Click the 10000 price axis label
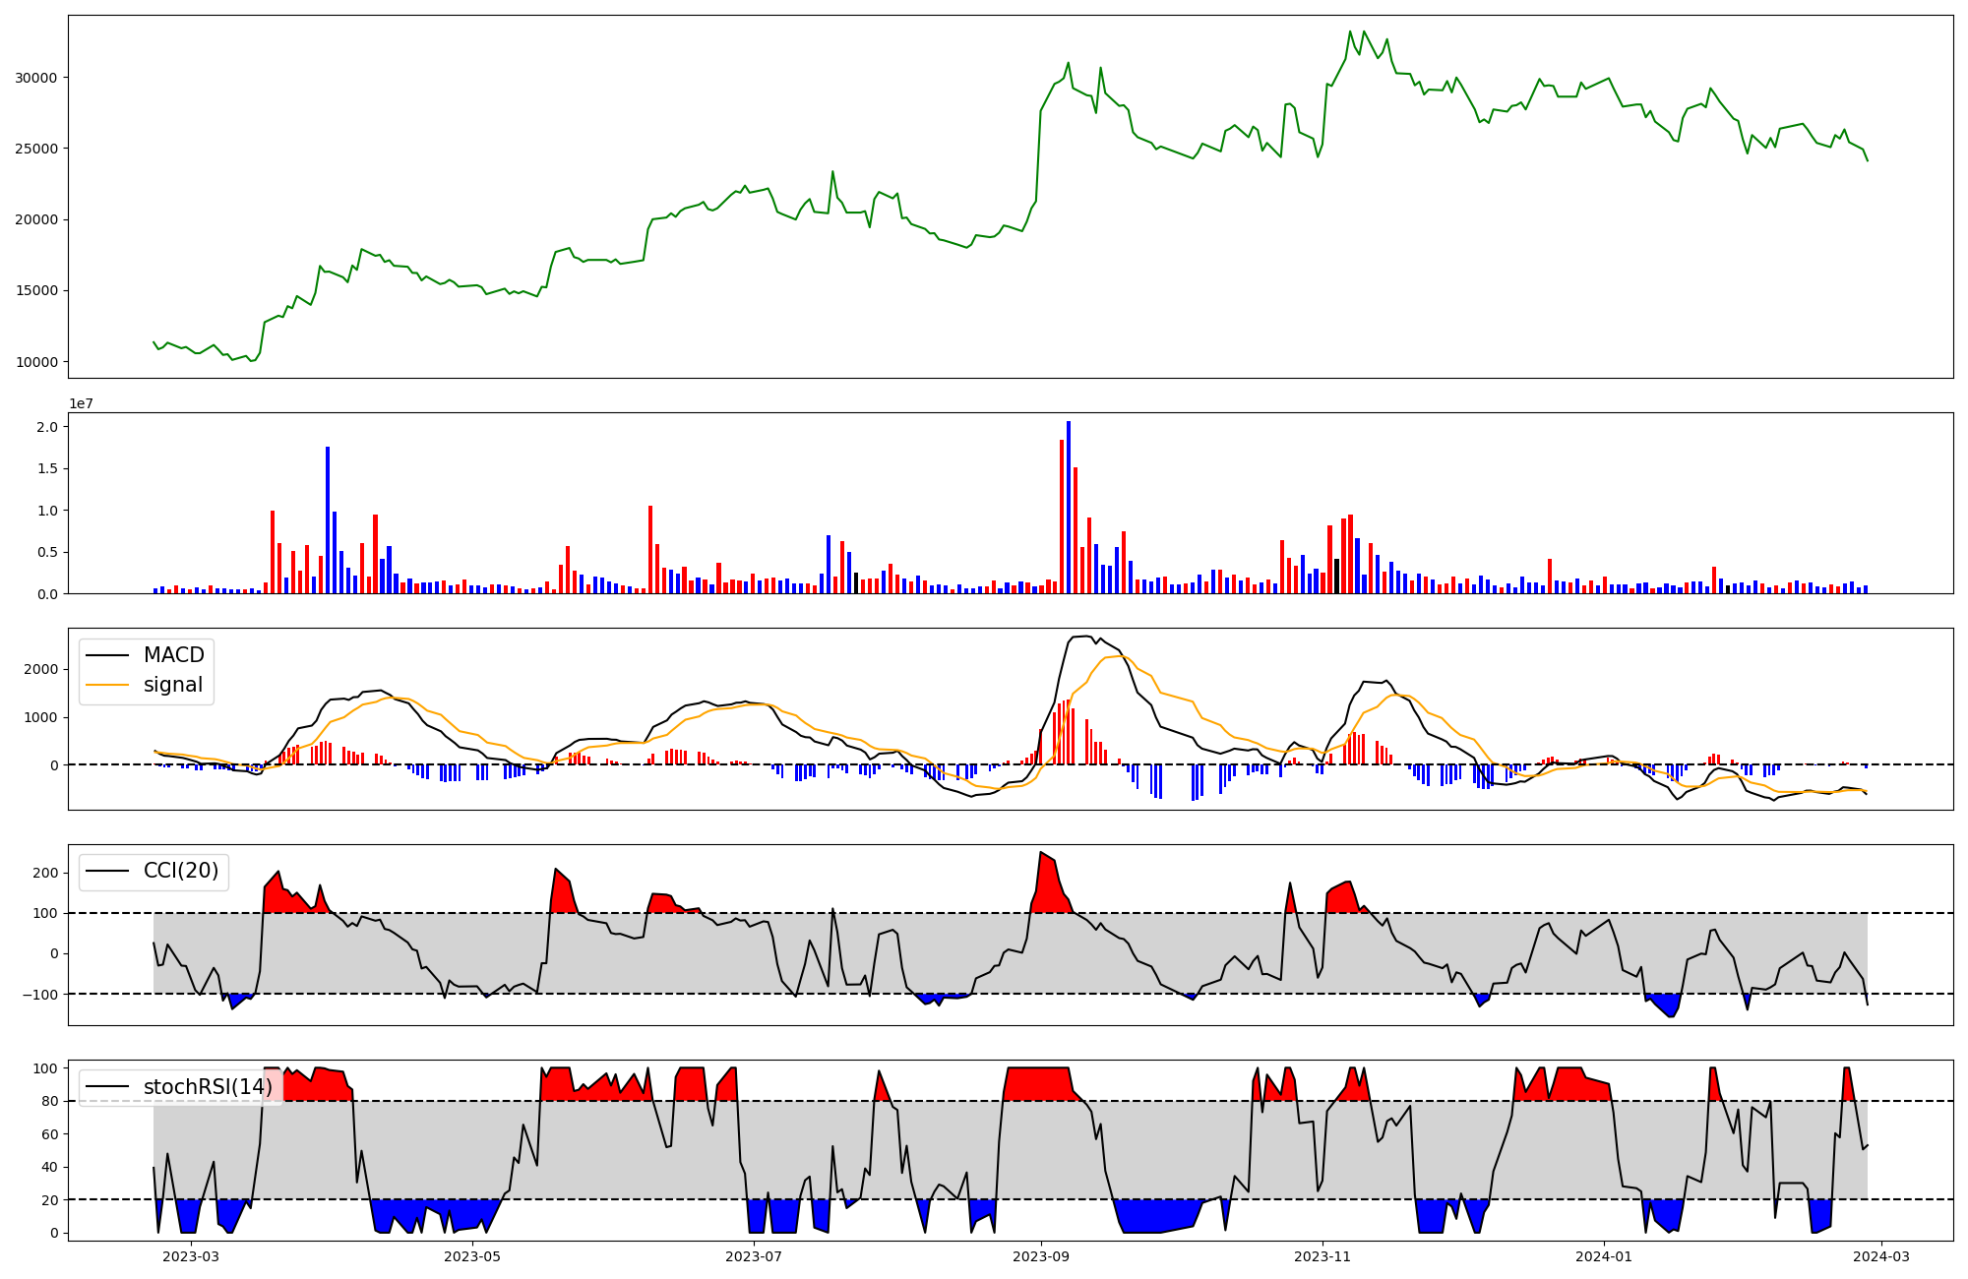1968x1279 pixels. pos(35,362)
